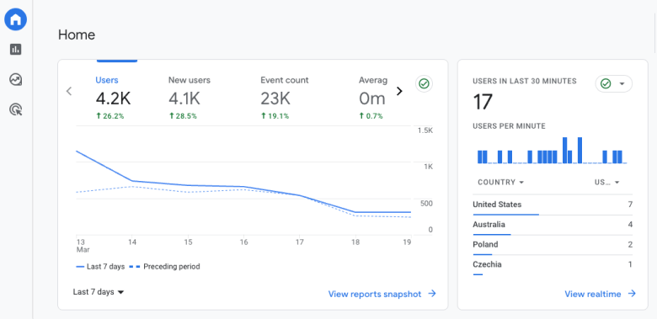Screen dimensions: 657x319
Task: Click the 28.5% new users change indicator
Action: point(183,116)
